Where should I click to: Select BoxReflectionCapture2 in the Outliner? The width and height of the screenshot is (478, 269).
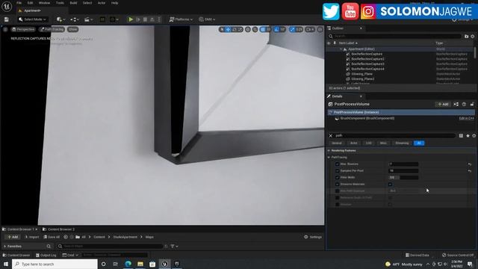click(x=367, y=59)
